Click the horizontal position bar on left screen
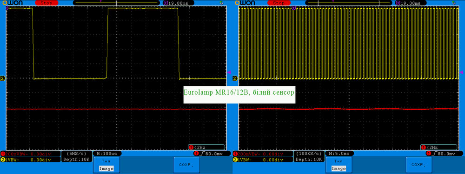The image size is (465, 174). coord(116,3)
